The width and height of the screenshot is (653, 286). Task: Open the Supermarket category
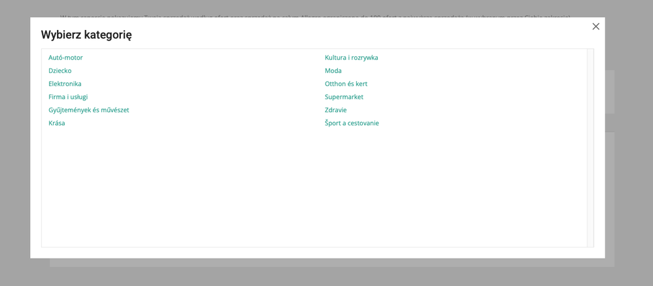[344, 97]
